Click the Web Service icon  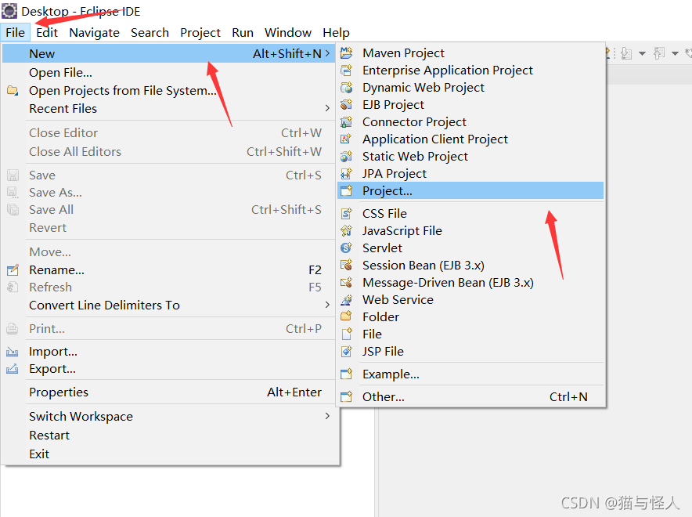pyautogui.click(x=347, y=300)
